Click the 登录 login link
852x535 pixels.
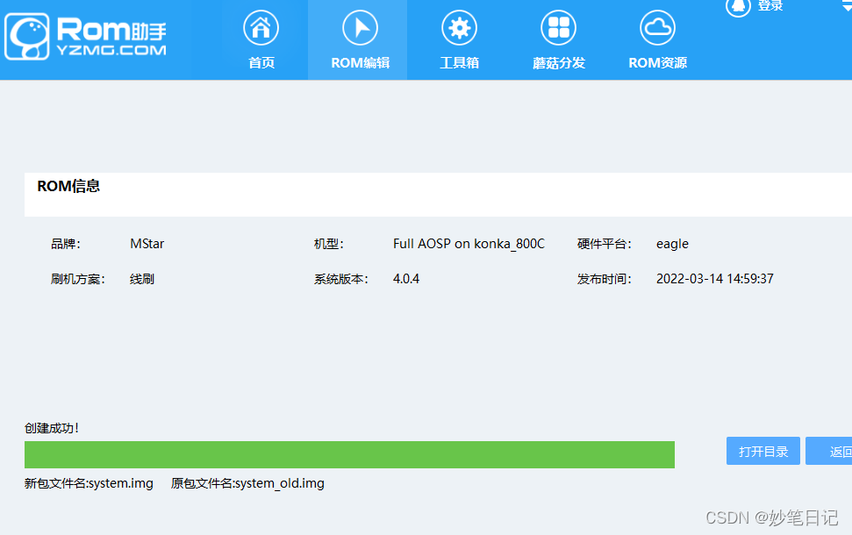pyautogui.click(x=770, y=6)
